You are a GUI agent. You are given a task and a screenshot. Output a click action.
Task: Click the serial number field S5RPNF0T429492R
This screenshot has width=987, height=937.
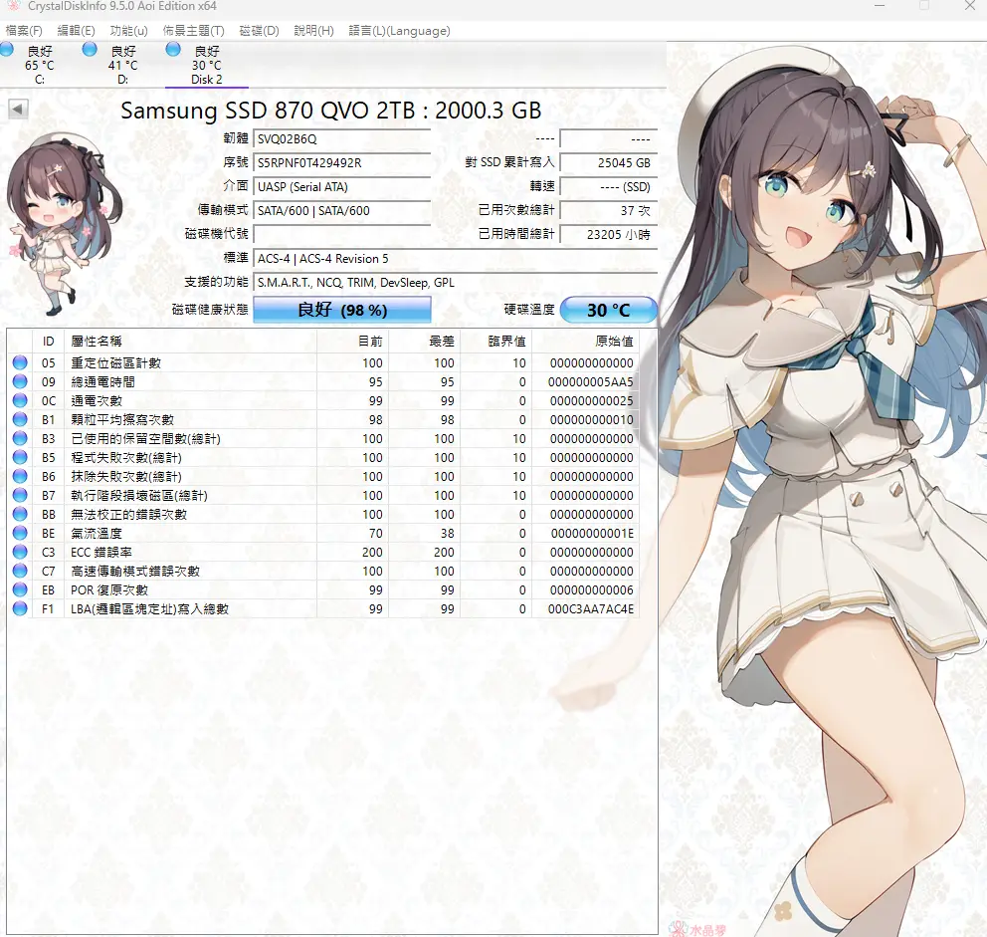pyautogui.click(x=341, y=162)
